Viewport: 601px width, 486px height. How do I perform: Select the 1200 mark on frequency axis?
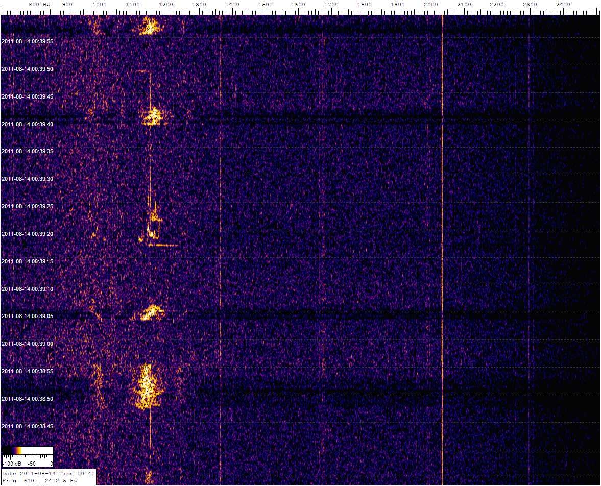click(166, 5)
